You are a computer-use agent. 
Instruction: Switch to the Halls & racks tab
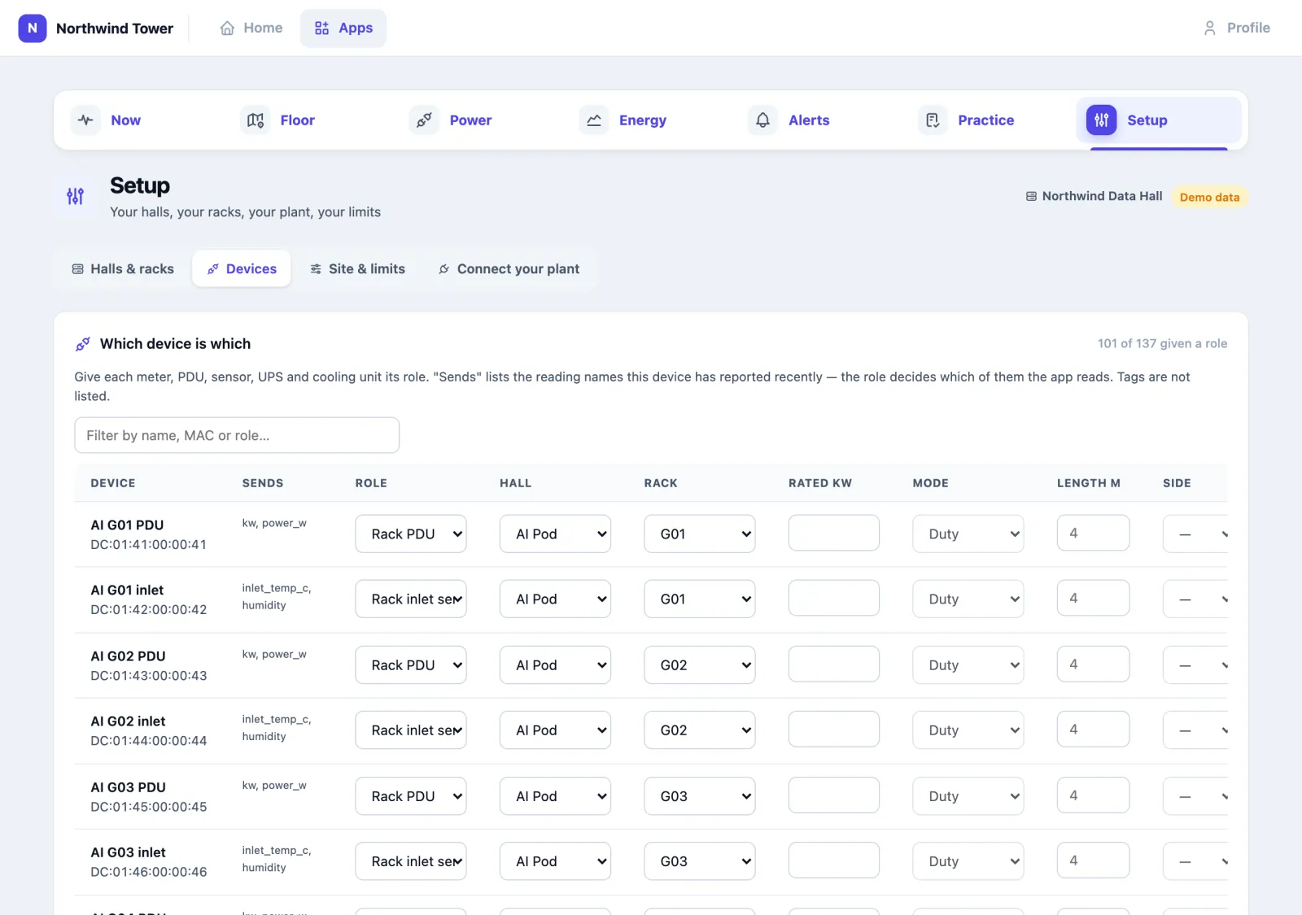(x=123, y=269)
